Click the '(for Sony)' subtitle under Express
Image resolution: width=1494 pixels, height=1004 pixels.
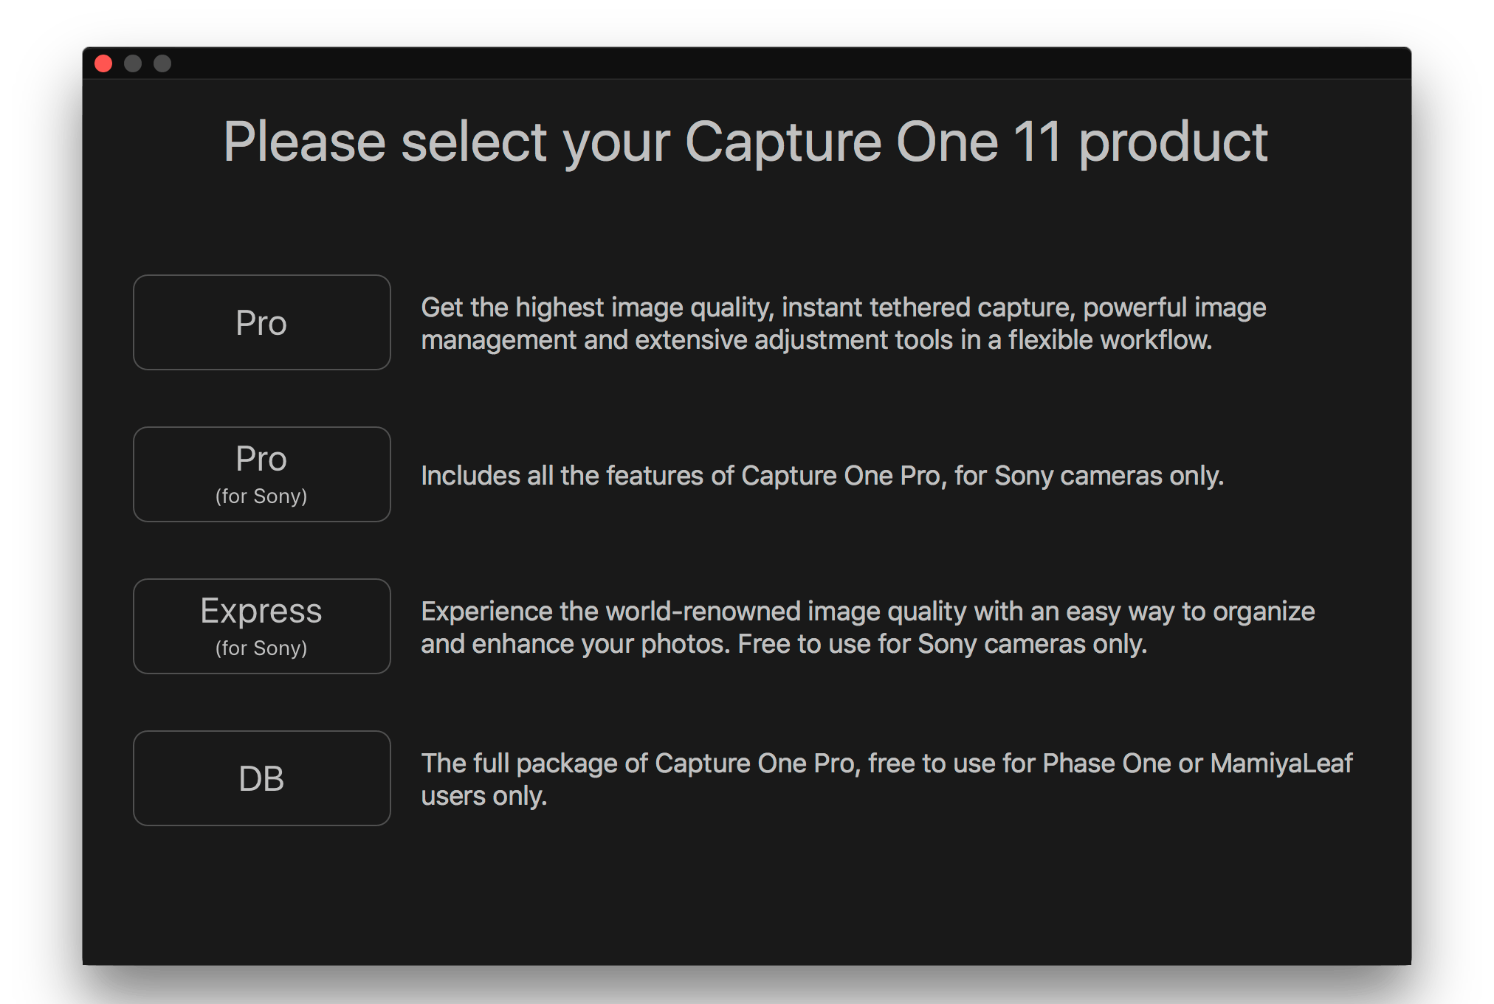(x=261, y=648)
